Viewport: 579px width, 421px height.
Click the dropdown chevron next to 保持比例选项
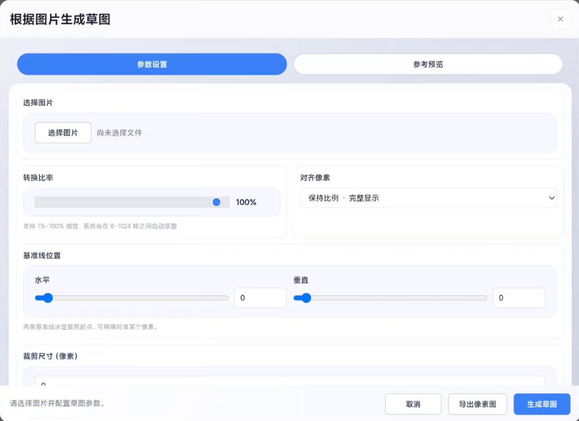551,197
